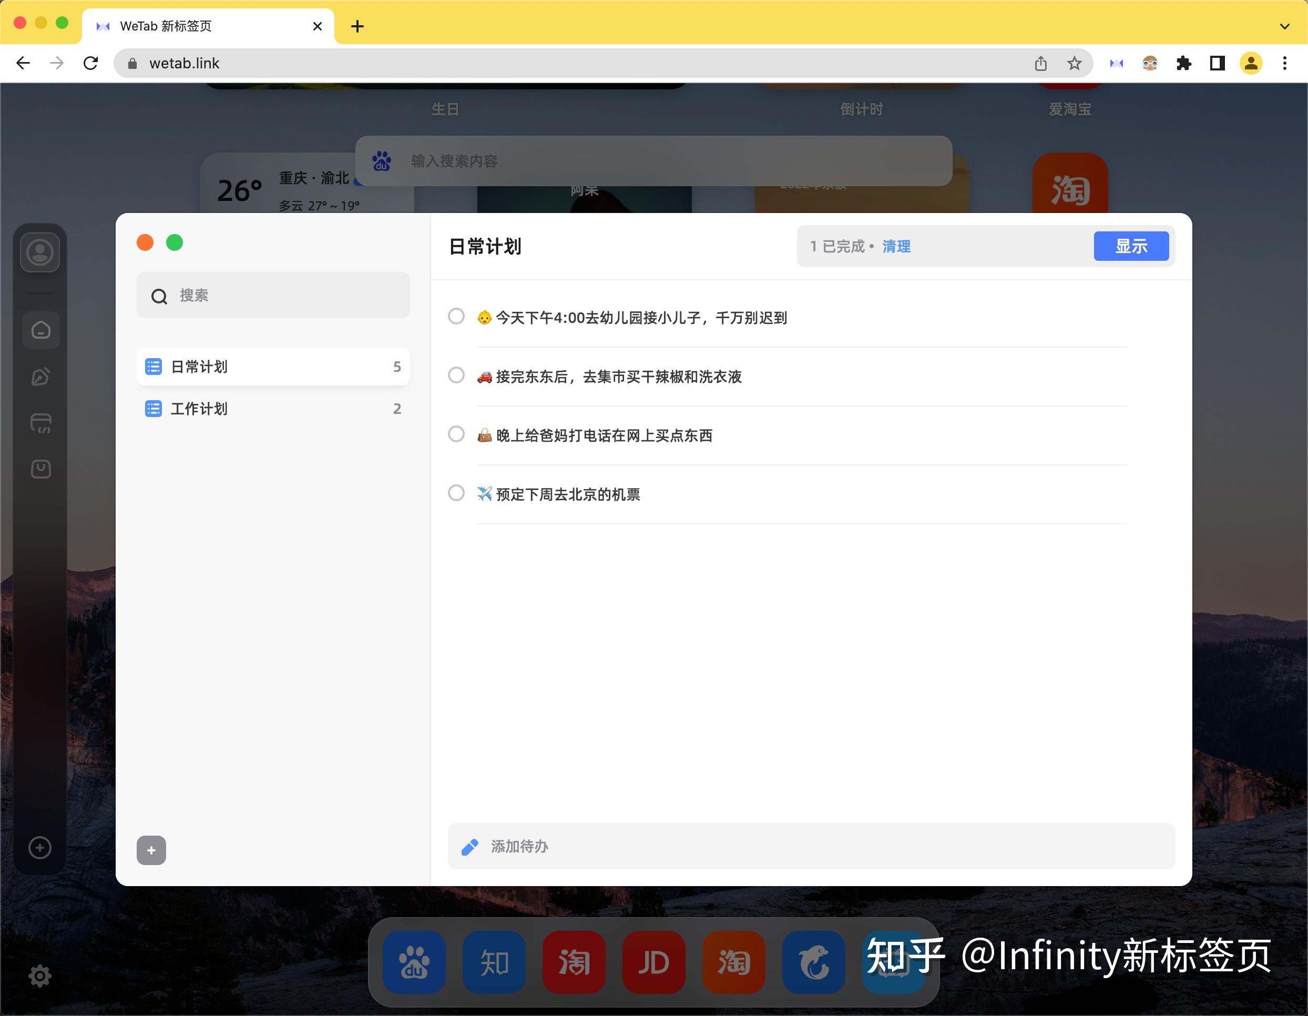1308x1016 pixels.
Task: Complete the 预定北京机票 todo item
Action: 456,493
